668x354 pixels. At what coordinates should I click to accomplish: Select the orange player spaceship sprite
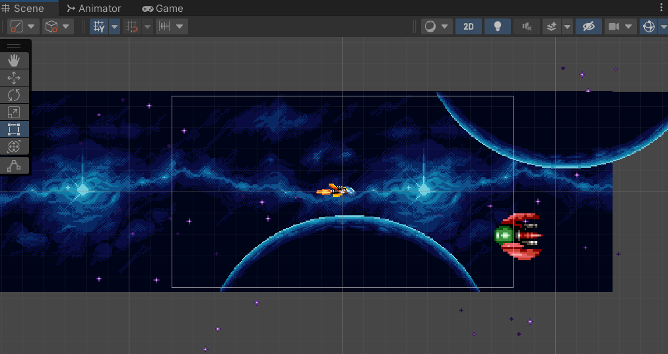(x=335, y=190)
